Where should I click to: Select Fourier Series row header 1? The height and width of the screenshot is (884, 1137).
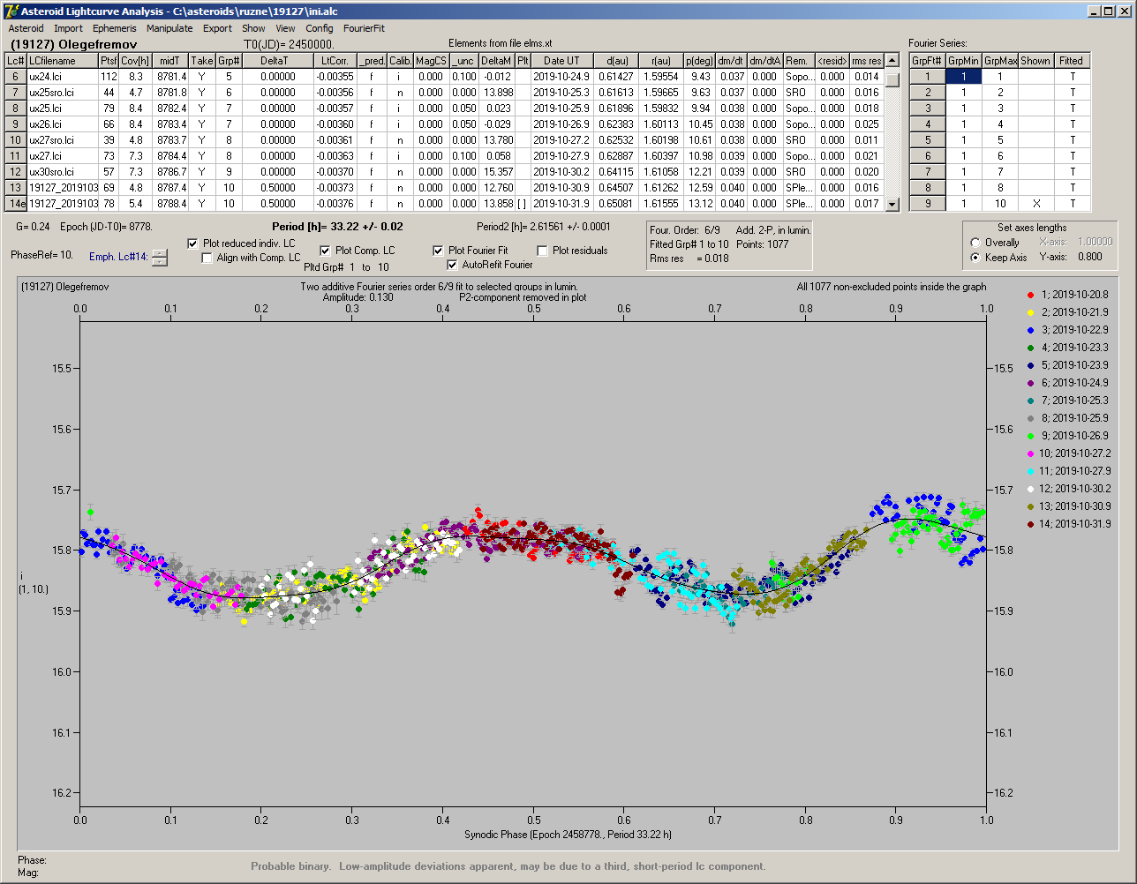coord(927,77)
